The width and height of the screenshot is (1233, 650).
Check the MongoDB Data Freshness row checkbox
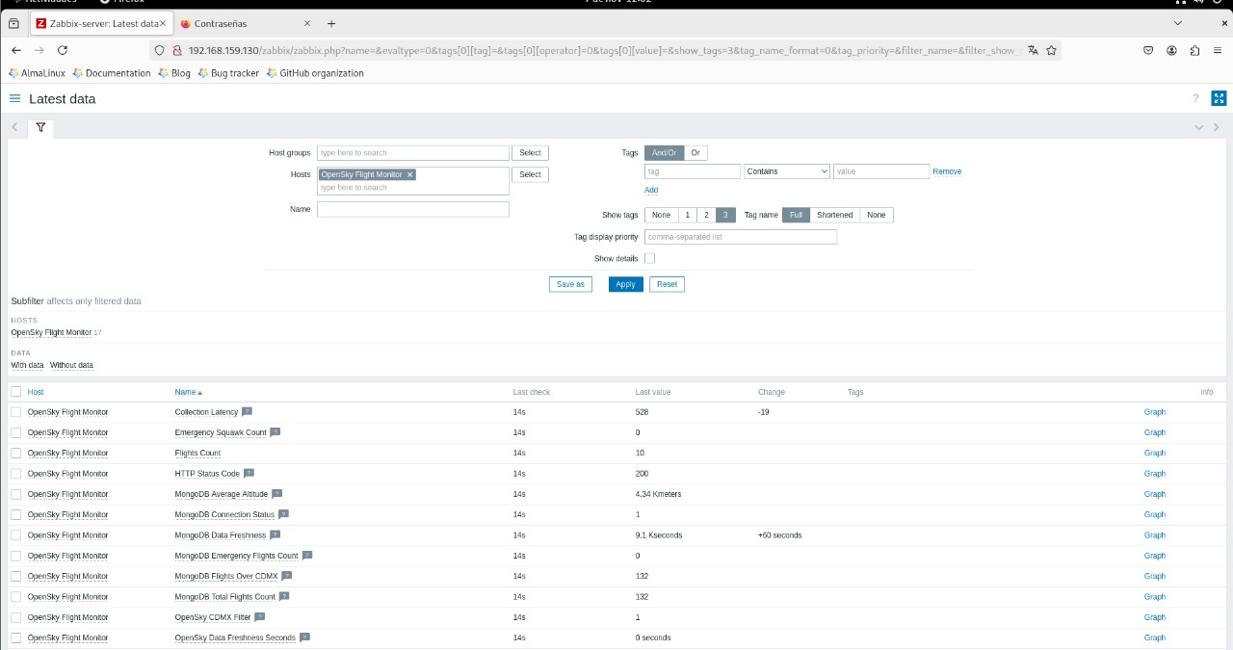pos(15,535)
